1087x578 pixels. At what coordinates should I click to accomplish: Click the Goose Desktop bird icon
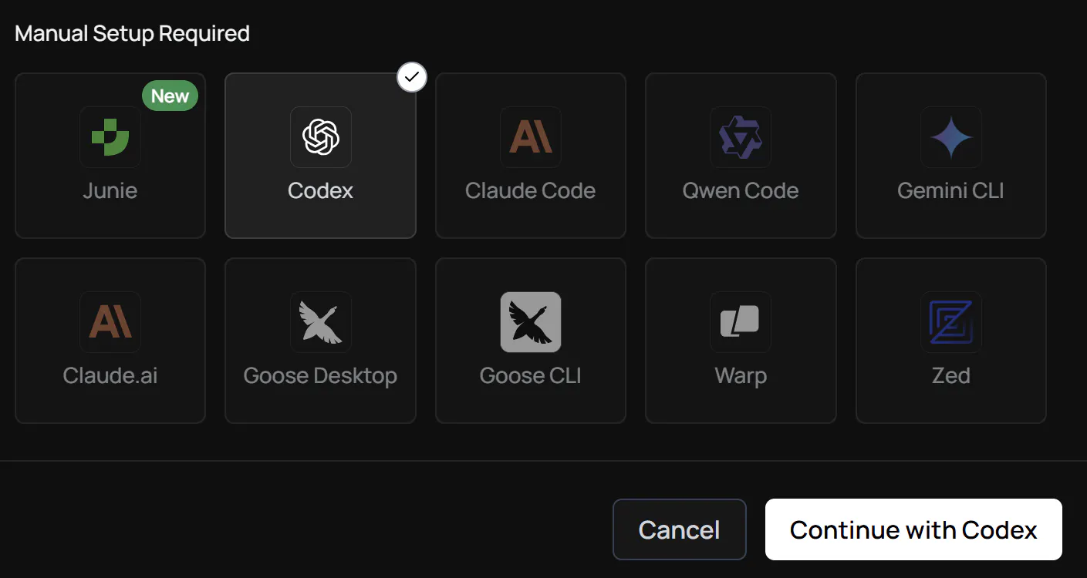coord(321,322)
